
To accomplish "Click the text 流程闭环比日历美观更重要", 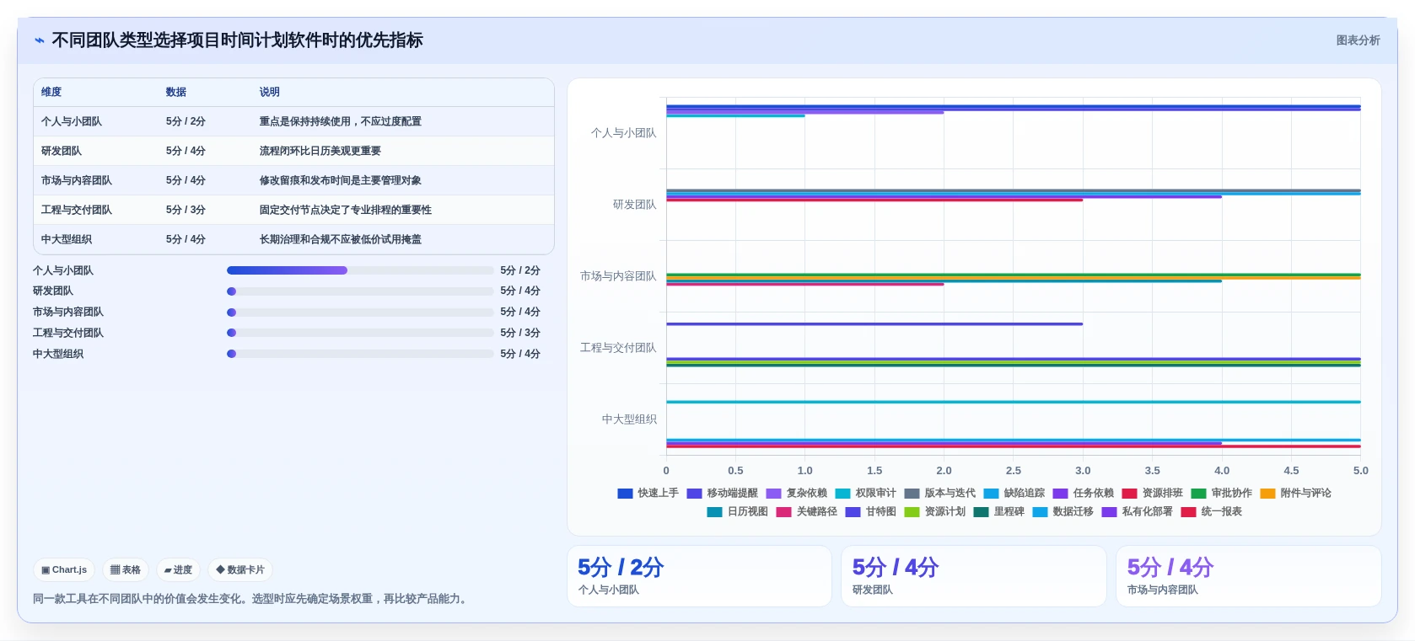I will pos(320,151).
